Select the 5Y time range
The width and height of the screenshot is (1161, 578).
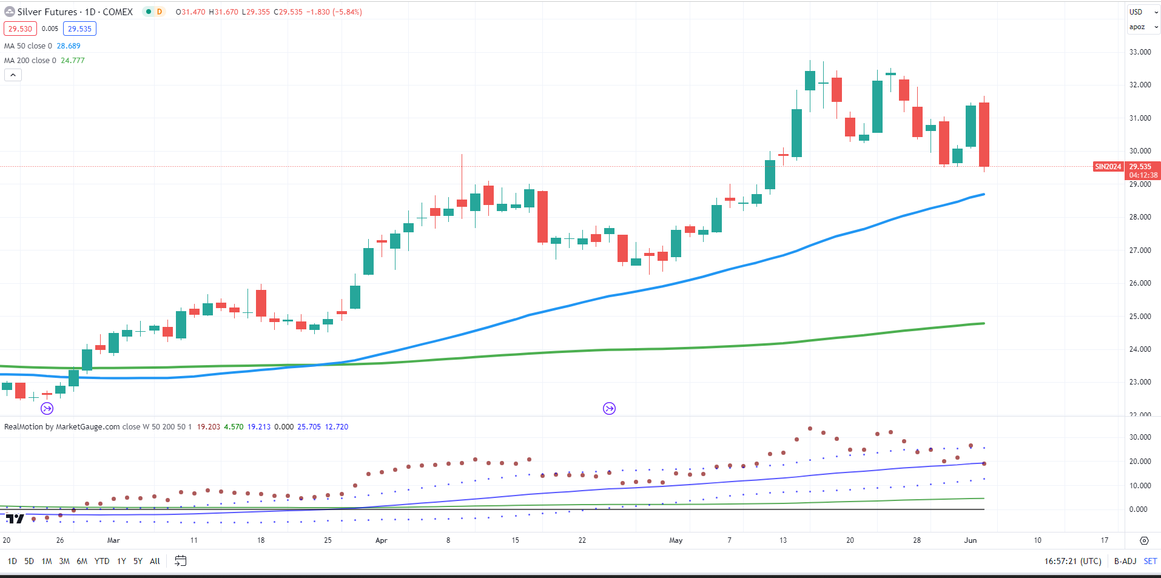(x=138, y=561)
